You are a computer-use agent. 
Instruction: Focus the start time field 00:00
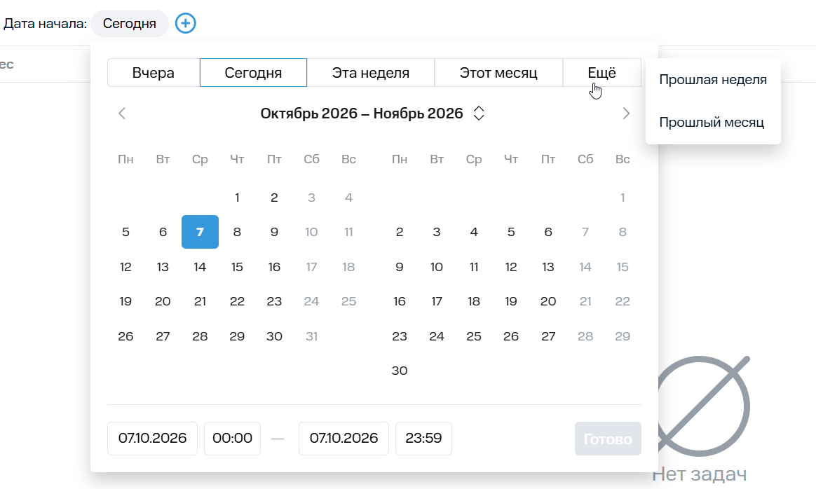click(x=232, y=439)
